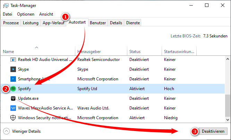Click the Weniger Details label

pos(26,131)
